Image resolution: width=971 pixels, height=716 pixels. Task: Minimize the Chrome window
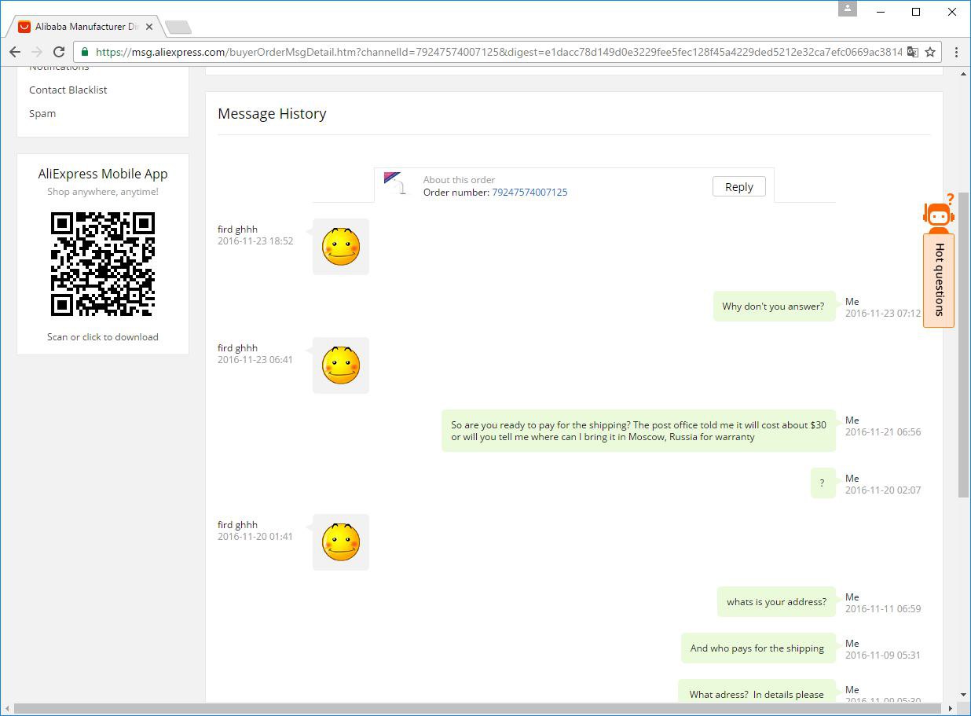[x=881, y=12]
